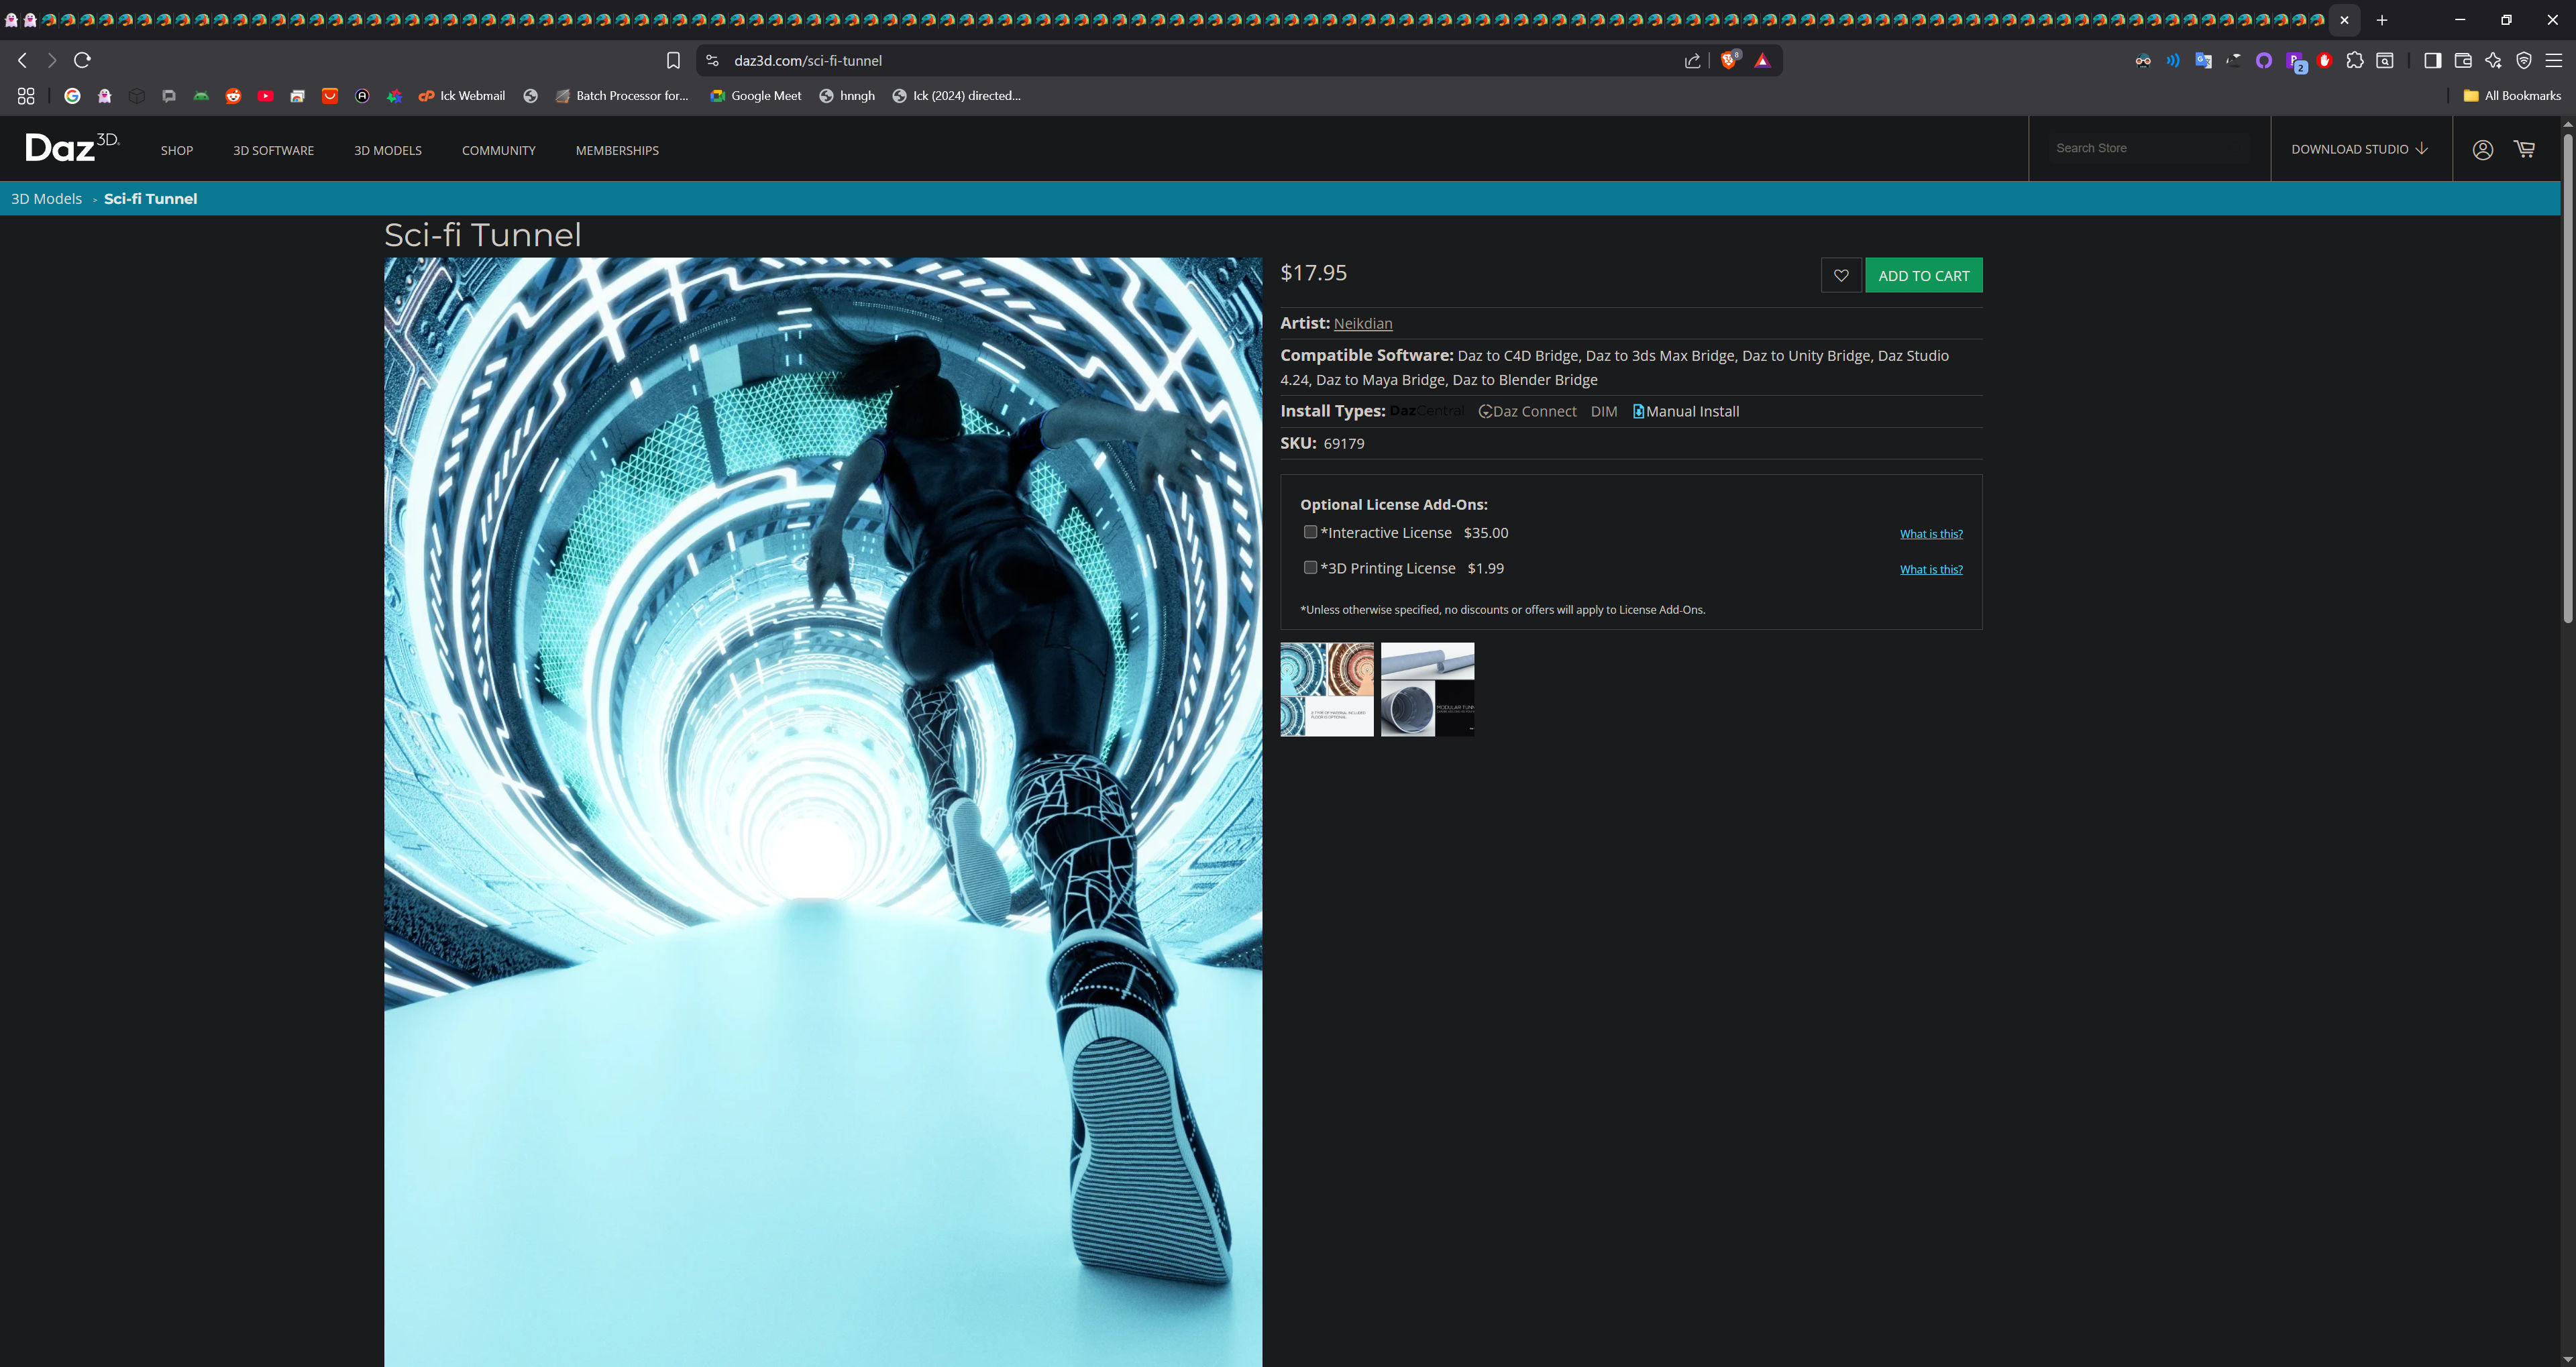The height and width of the screenshot is (1367, 2576).
Task: Open the YouTube bookmark icon
Action: (x=265, y=96)
